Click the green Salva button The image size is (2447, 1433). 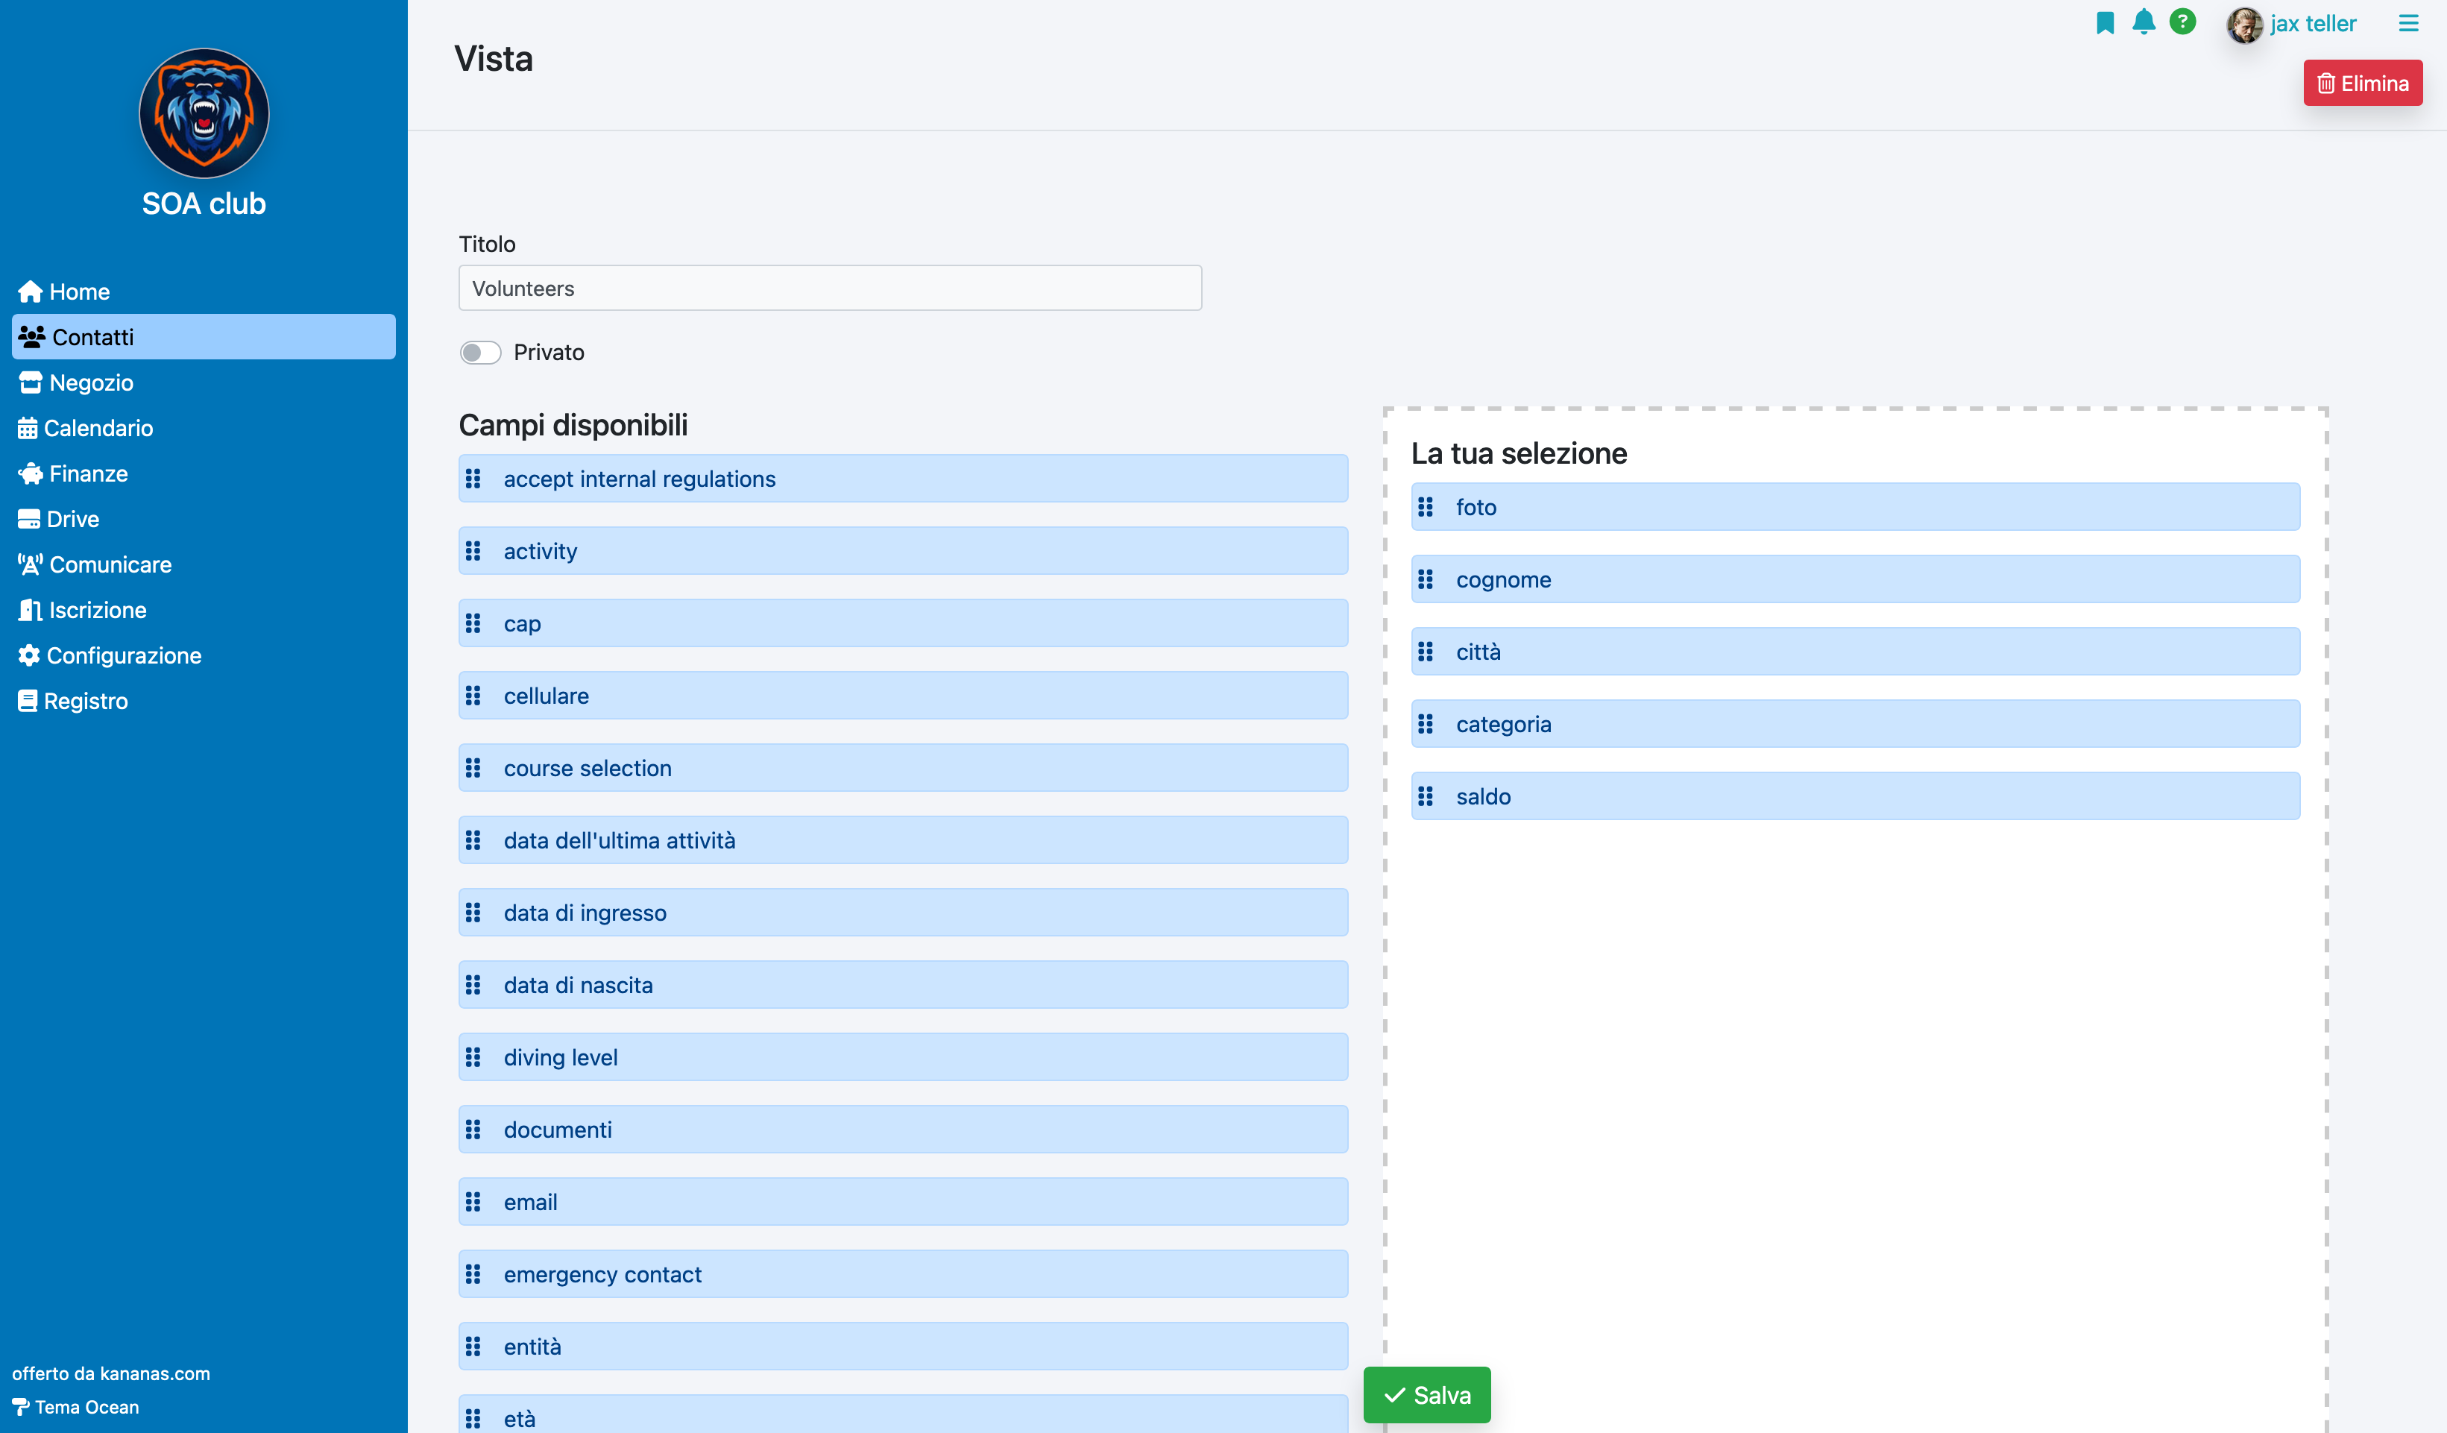tap(1426, 1395)
